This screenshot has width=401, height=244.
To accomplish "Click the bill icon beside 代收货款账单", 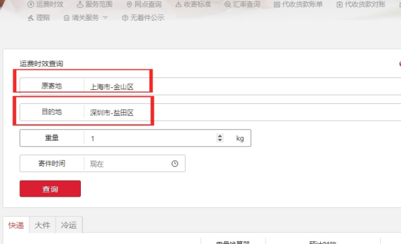I will pos(277,5).
